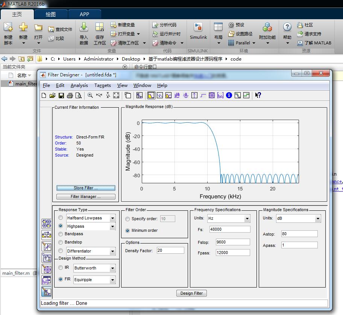Show Filter Information blue icon

pos(229,95)
